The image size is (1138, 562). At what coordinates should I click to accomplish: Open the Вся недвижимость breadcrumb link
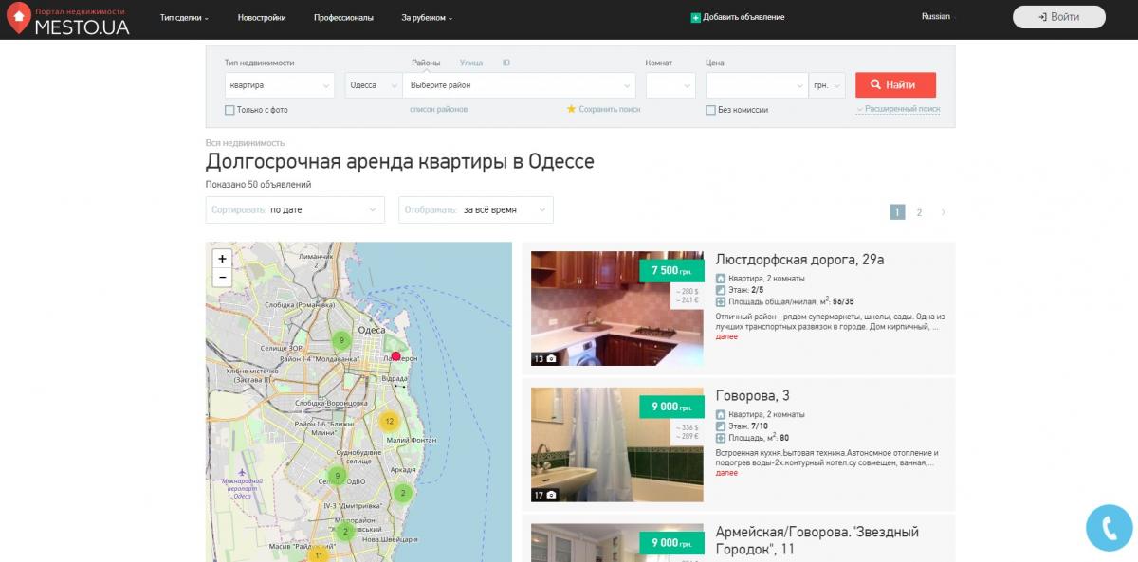click(245, 143)
